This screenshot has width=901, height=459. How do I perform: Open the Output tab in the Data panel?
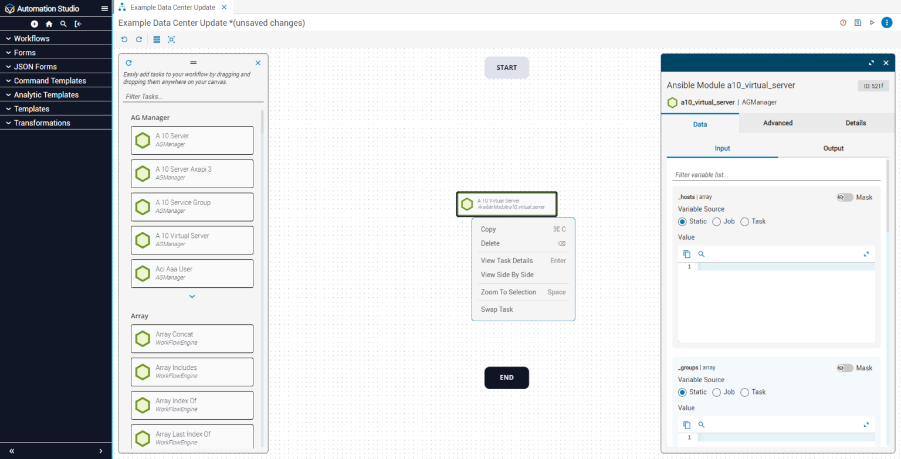click(x=833, y=148)
